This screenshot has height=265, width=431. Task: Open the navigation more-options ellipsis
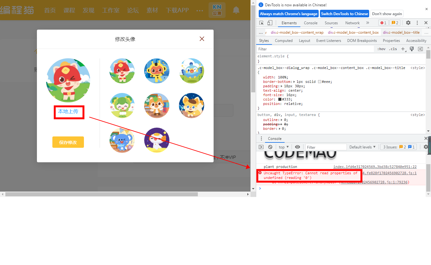[x=200, y=10]
